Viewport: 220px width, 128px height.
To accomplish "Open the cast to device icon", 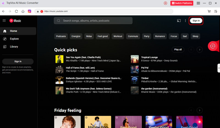I will pyautogui.click(x=179, y=21).
